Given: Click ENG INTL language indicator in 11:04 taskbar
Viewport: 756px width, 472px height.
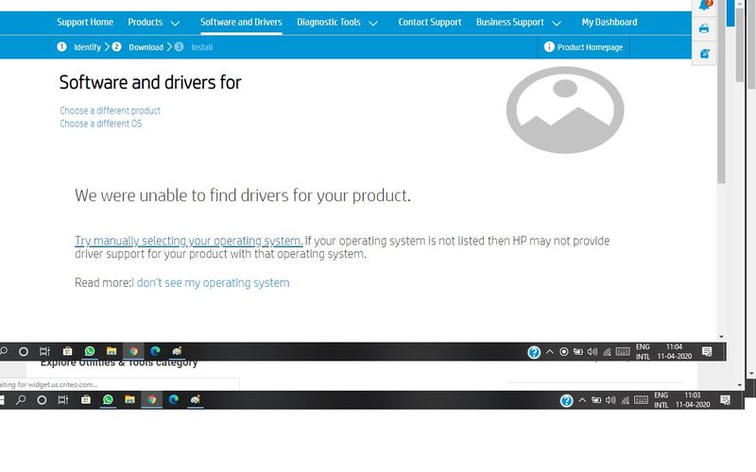Looking at the screenshot, I should click(643, 351).
